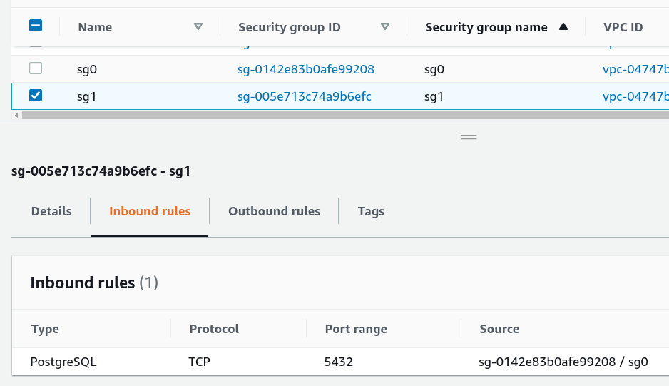This screenshot has width=669, height=386.
Task: Click the Source column header in Inbound rules
Action: pyautogui.click(x=499, y=329)
